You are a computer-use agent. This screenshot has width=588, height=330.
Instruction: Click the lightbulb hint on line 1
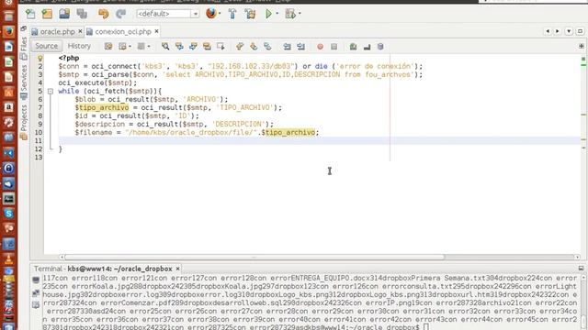tap(40, 59)
